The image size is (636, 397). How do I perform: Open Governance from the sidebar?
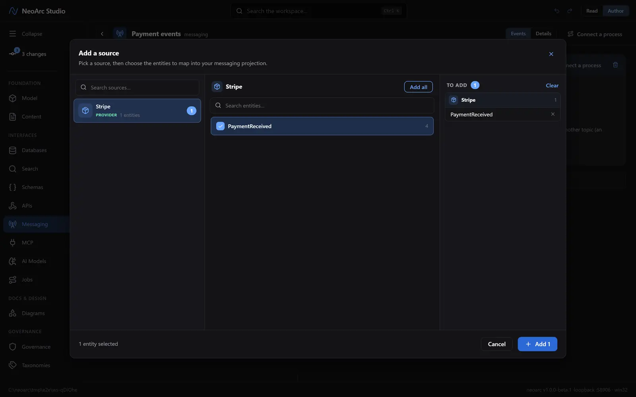tap(36, 347)
